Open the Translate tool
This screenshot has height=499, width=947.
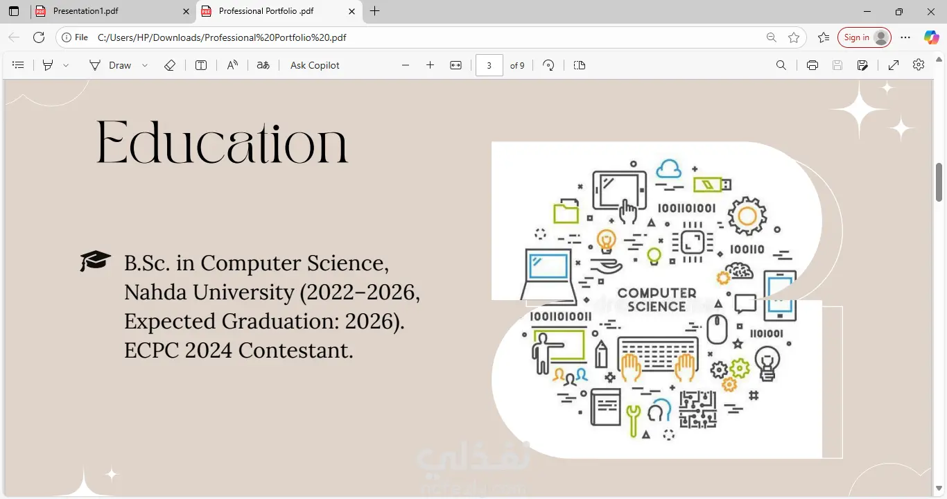pos(263,65)
